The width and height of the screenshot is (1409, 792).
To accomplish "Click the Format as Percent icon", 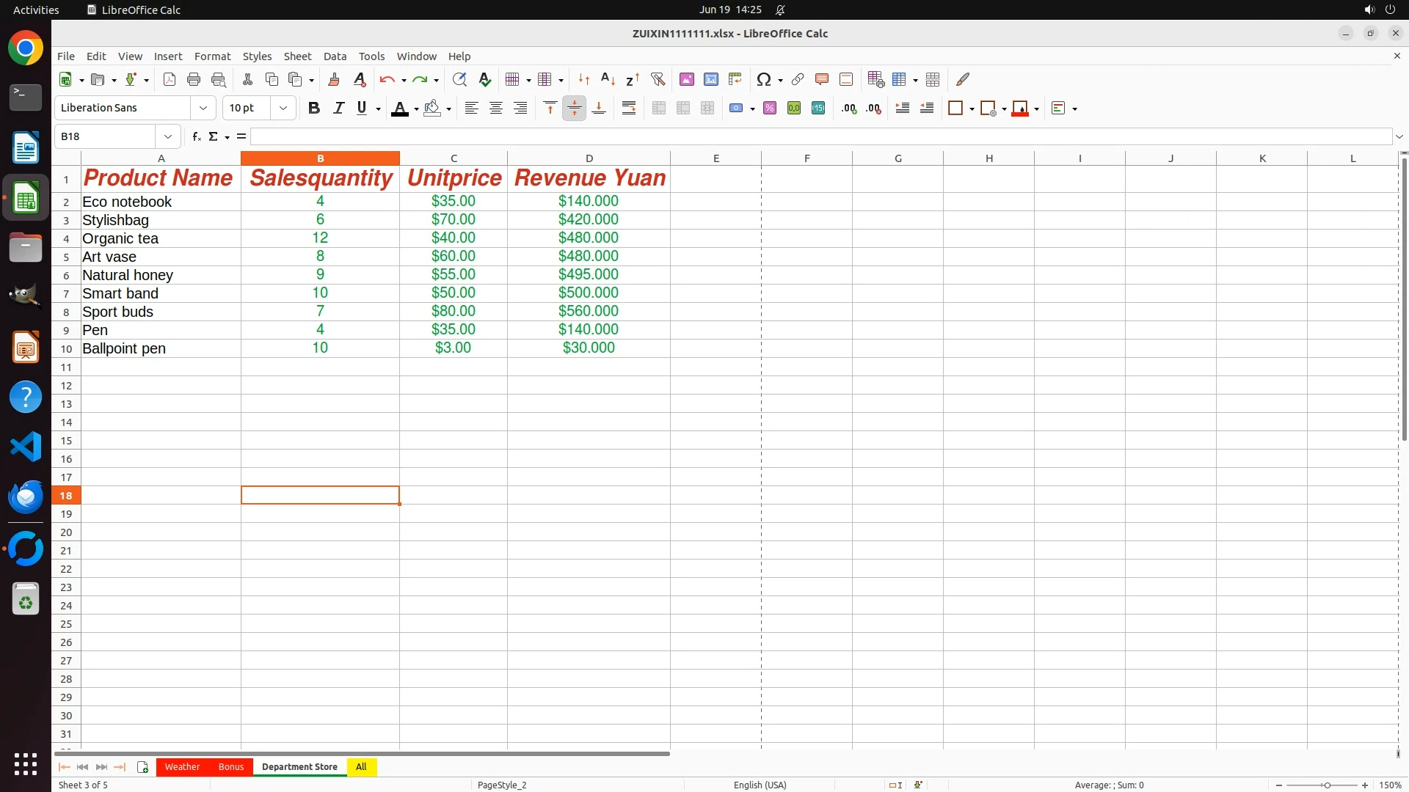I will click(x=770, y=108).
